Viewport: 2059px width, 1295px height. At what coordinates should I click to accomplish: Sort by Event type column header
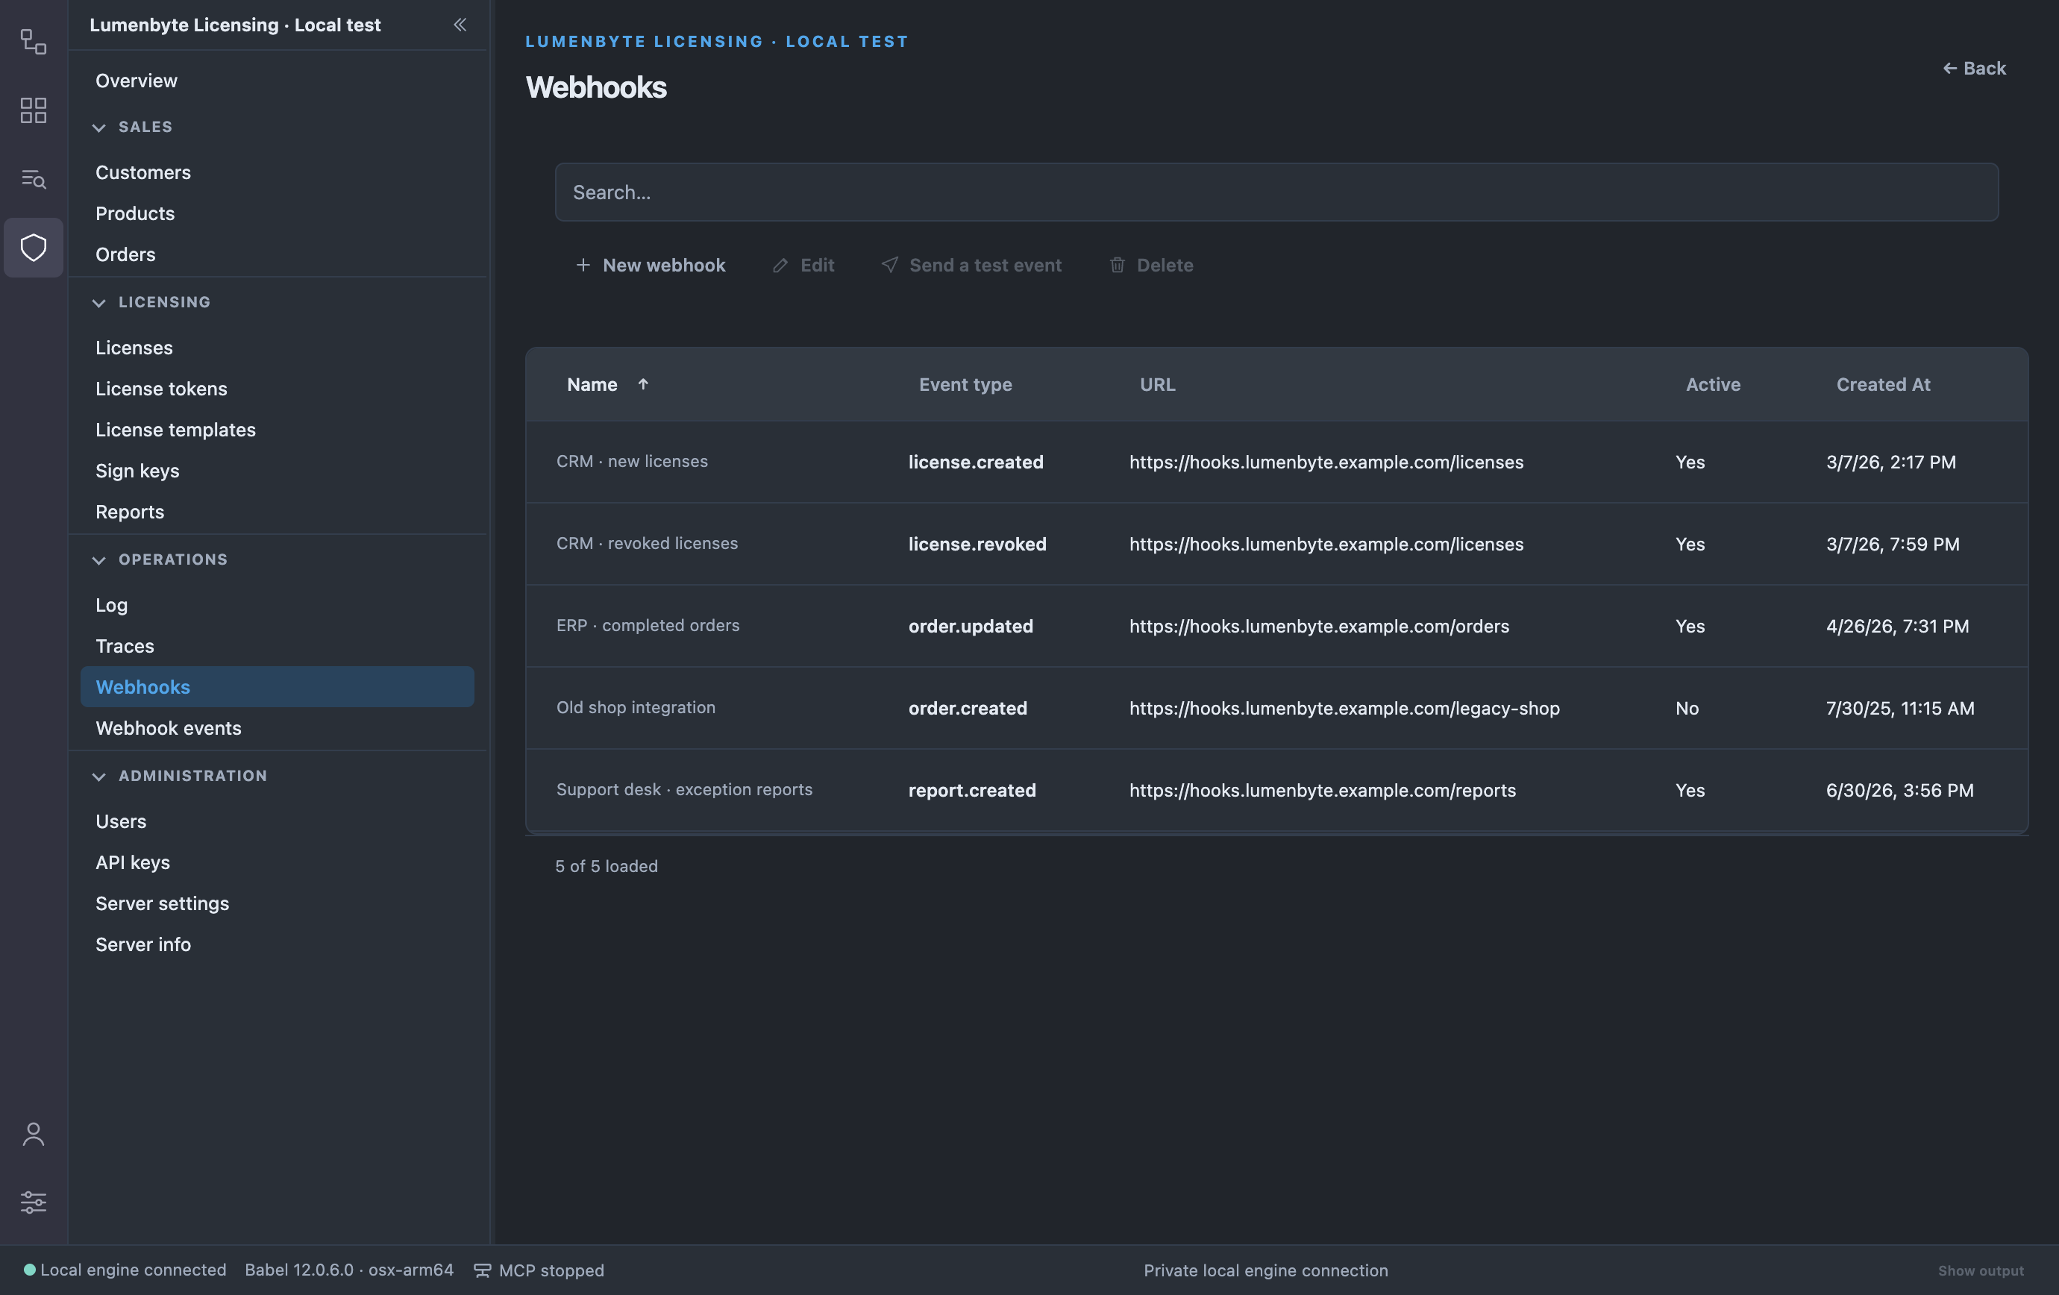coord(965,383)
